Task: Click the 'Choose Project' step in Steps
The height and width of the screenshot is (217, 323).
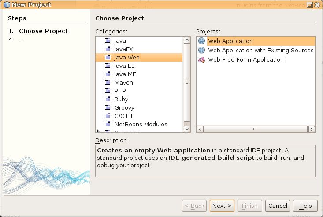Action: pos(43,31)
